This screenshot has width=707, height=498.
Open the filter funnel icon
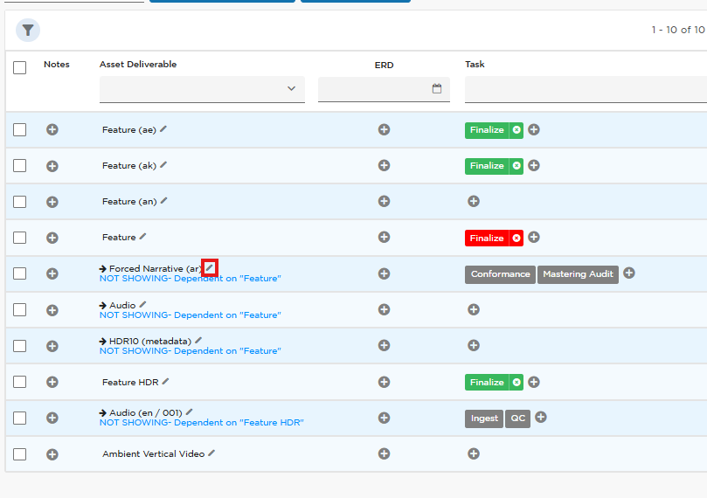point(28,31)
